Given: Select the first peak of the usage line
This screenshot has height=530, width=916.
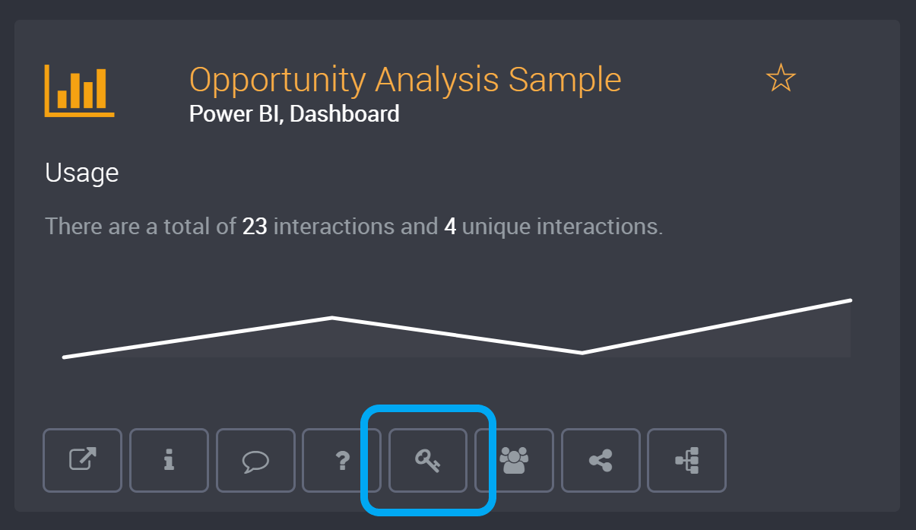Looking at the screenshot, I should [332, 318].
